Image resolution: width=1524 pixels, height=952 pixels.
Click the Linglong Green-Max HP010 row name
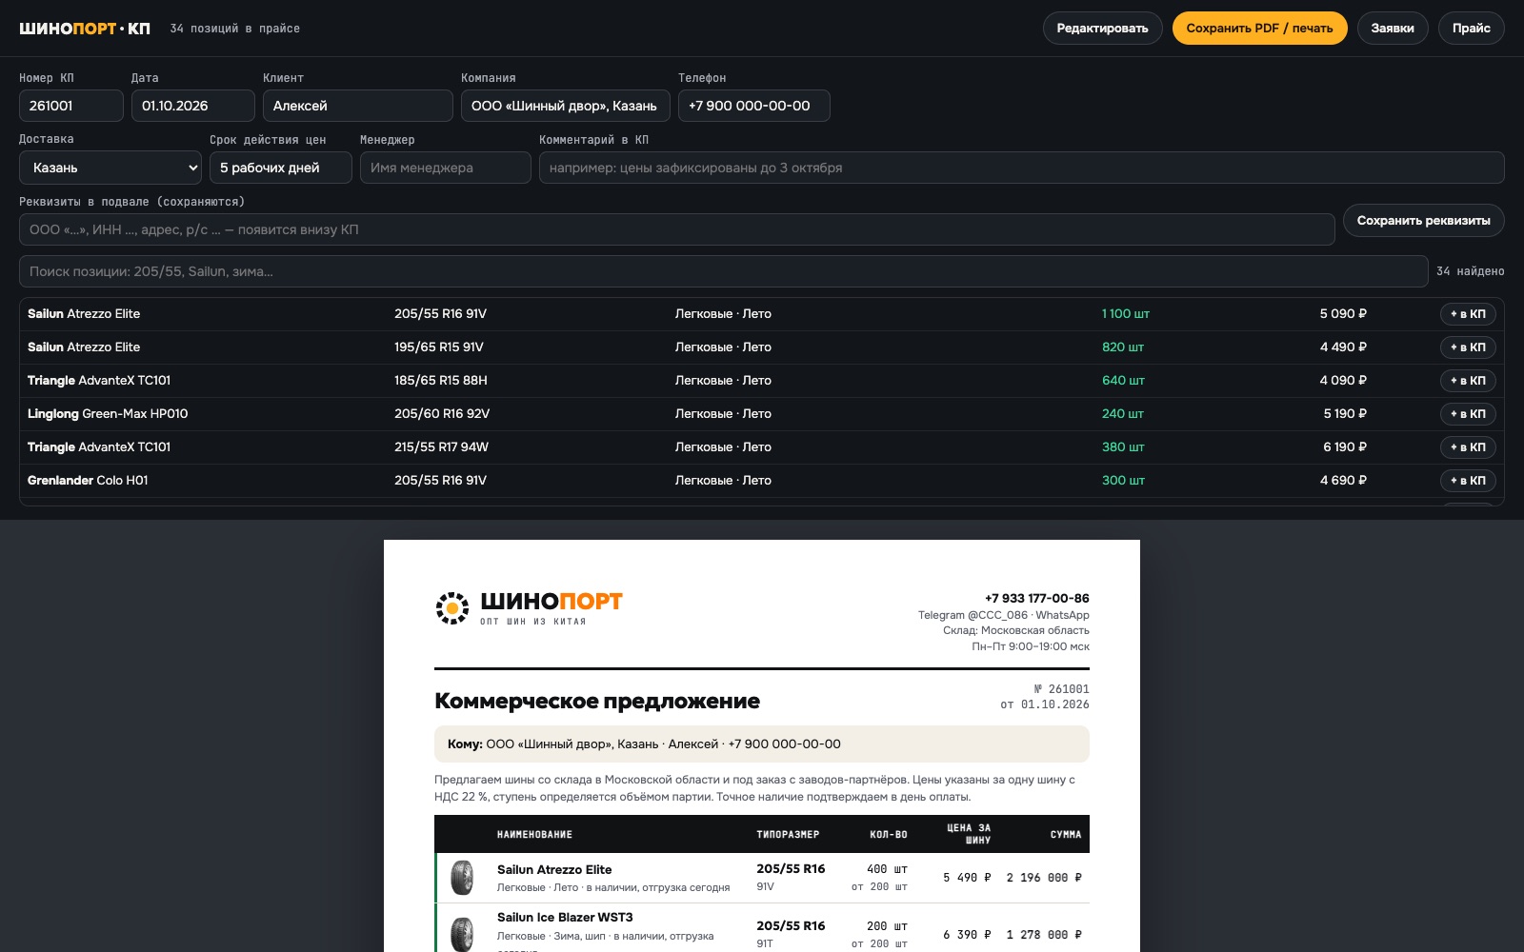pos(108,414)
